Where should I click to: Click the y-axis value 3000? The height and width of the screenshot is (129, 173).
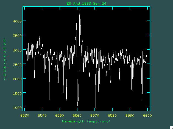[x=17, y=50]
